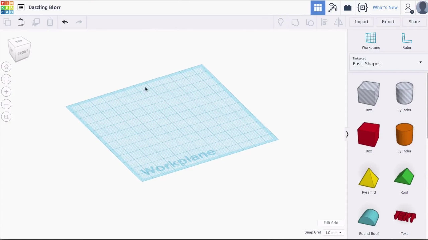The width and height of the screenshot is (428, 240).
Task: Zoom in with the plus icon
Action: coord(6,92)
